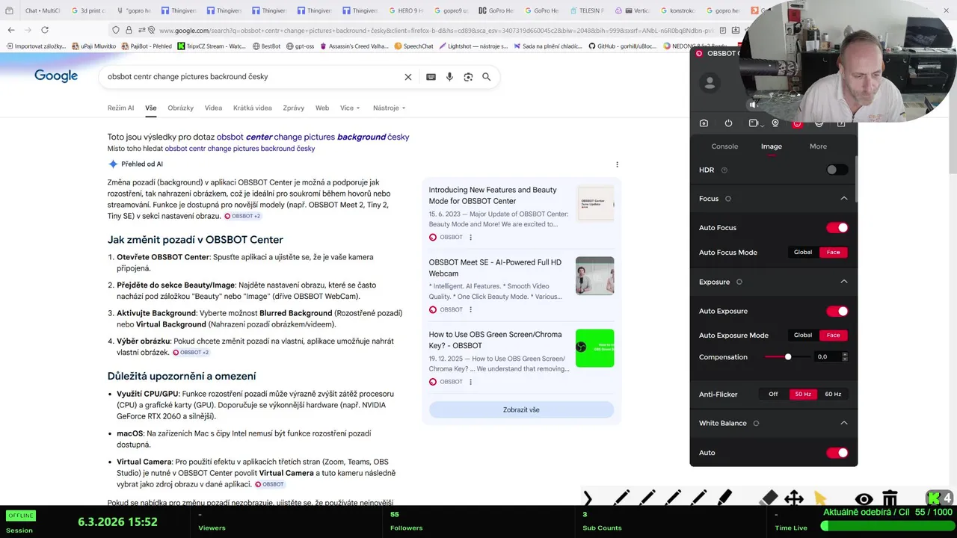Disable the Auto Focus switch
This screenshot has height=538, width=957.
coord(837,228)
